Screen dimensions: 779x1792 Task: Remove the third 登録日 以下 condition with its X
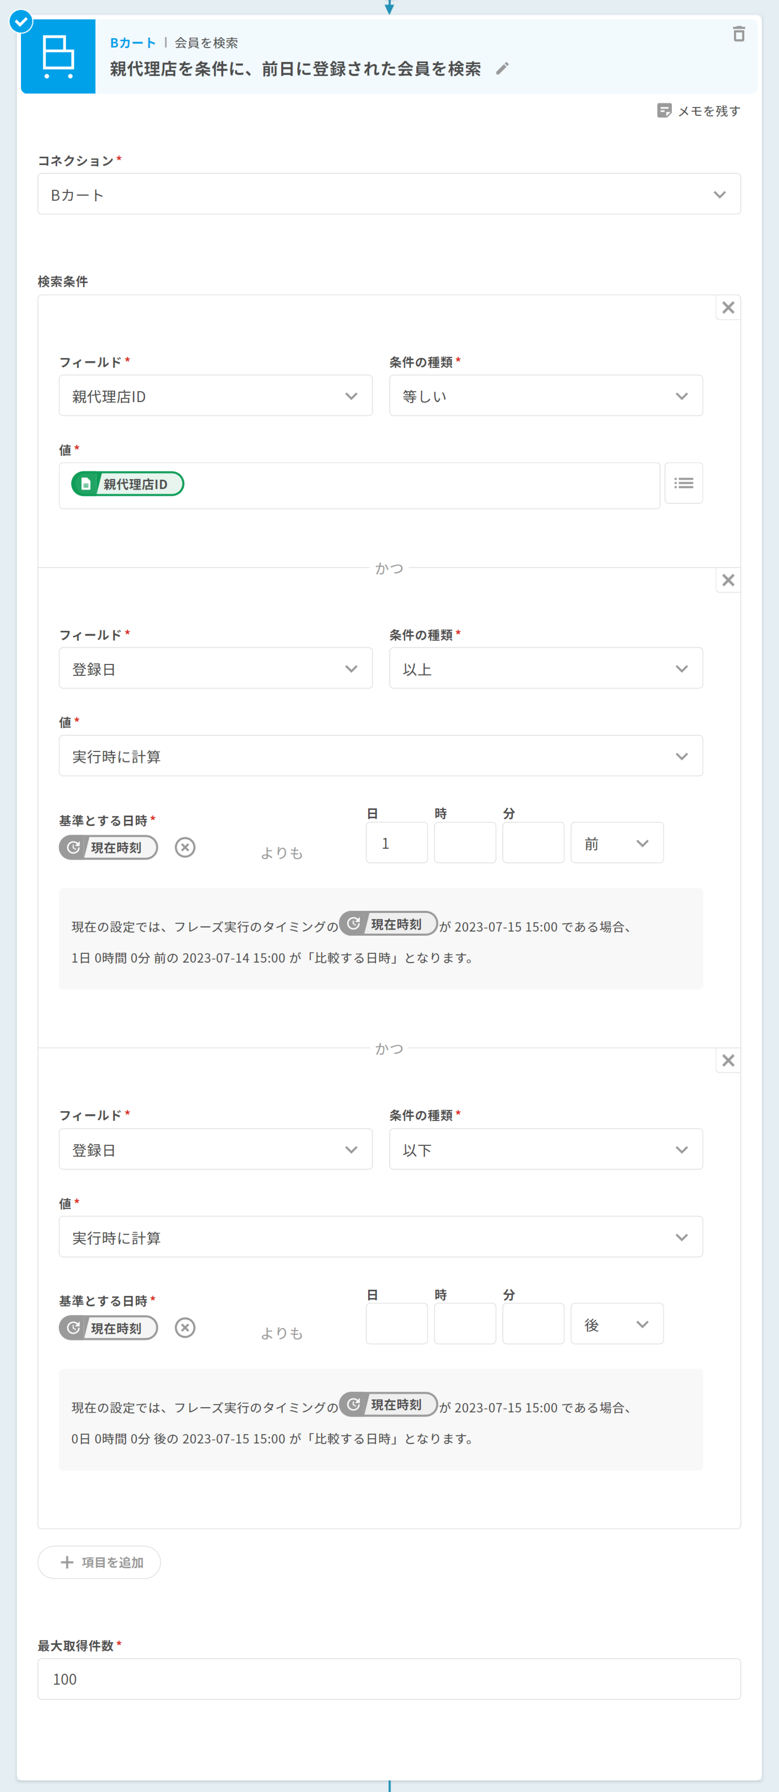(x=728, y=1060)
